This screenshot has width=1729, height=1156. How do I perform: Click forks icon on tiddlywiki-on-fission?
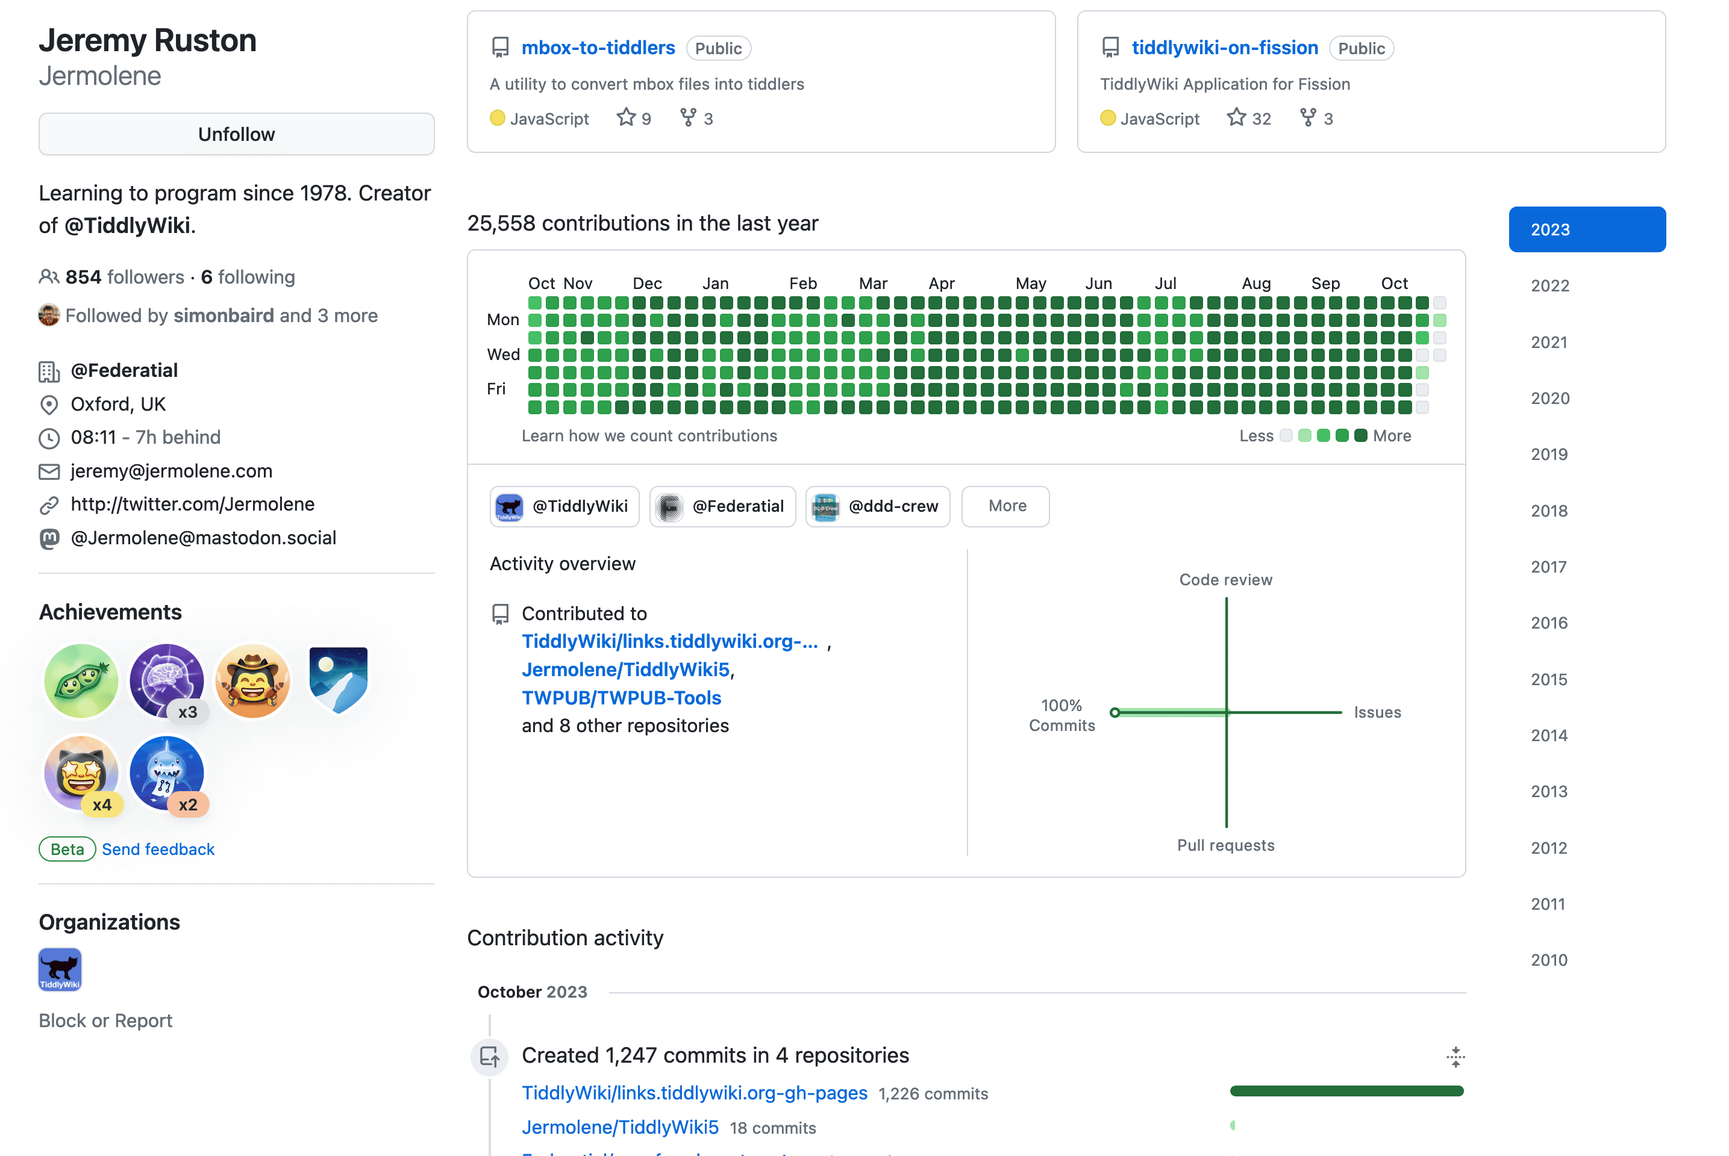pos(1307,118)
